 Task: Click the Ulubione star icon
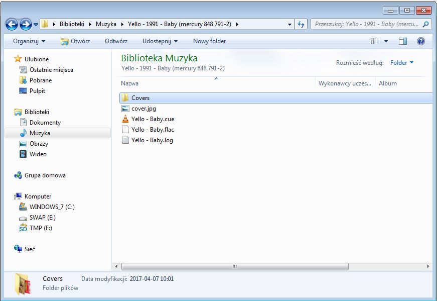18,59
